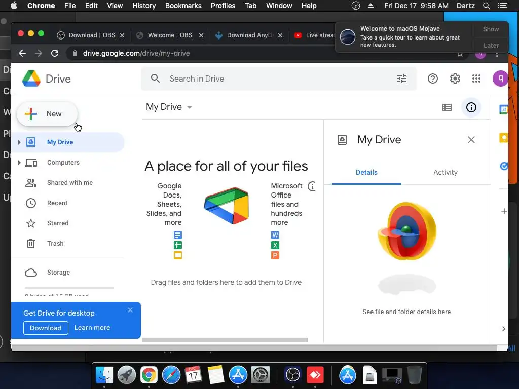Click info icon beside Microsoft Office text
This screenshot has width=519, height=389.
[312, 186]
